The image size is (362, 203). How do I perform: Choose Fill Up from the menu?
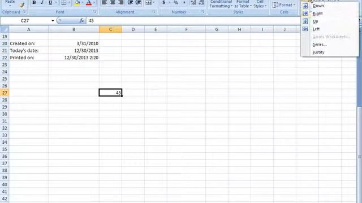click(330, 21)
